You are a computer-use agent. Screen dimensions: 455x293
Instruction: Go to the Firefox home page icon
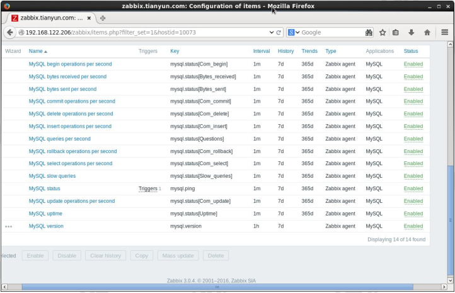tap(427, 33)
